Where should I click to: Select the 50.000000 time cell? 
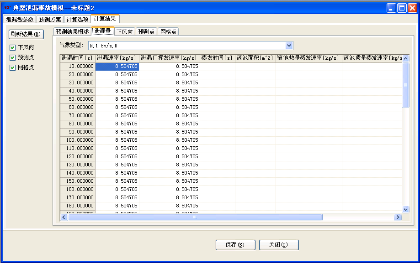click(x=78, y=99)
